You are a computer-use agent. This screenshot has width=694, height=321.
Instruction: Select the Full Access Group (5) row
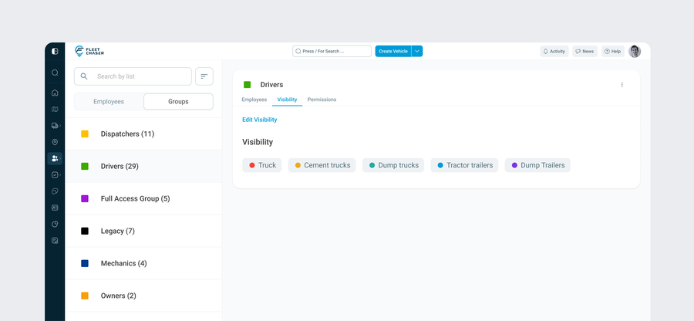pos(143,198)
